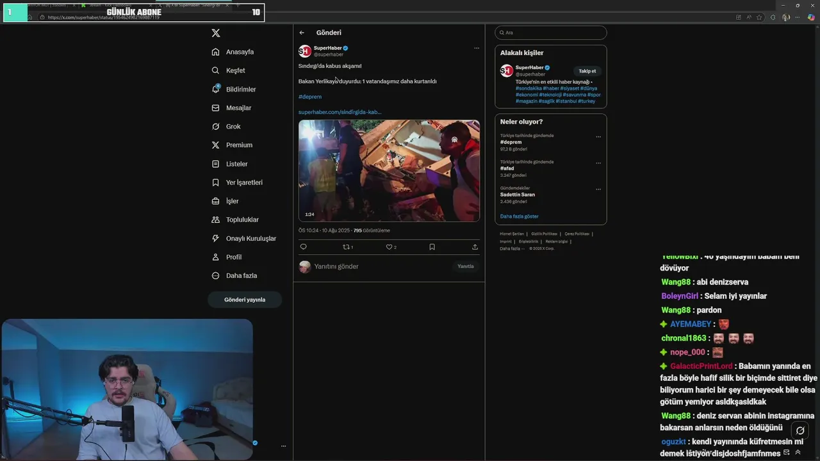Open the #afad trending topic
Image resolution: width=820 pixels, height=461 pixels.
click(507, 168)
